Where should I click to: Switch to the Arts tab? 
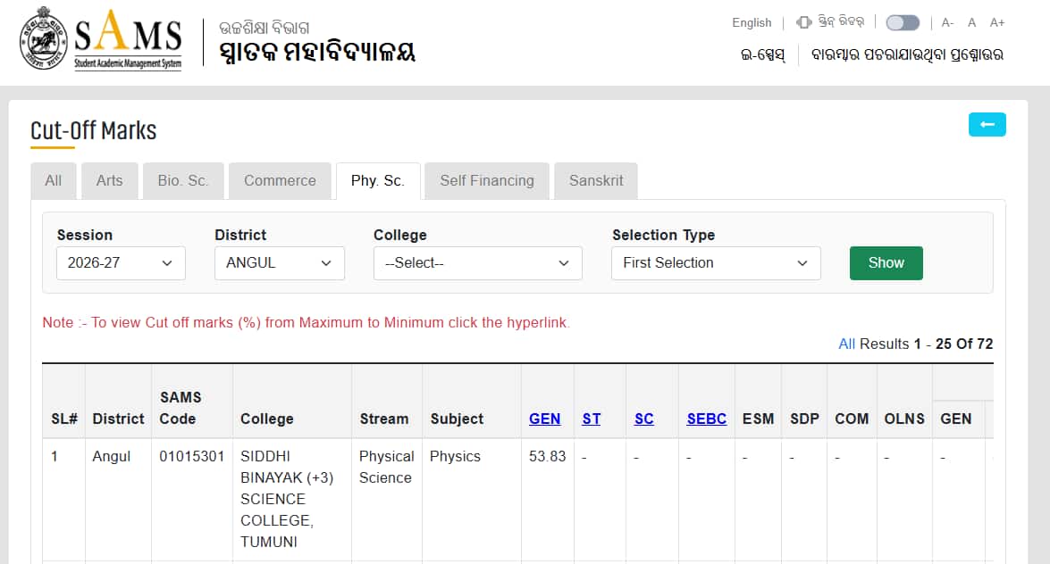[109, 180]
